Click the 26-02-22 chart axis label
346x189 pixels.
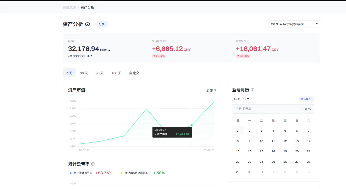tap(84, 150)
